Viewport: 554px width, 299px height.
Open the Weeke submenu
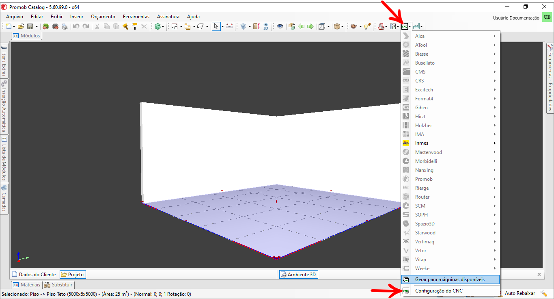(x=450, y=268)
